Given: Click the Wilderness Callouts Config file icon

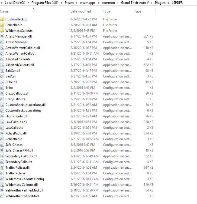Looking at the screenshot, I should click(2, 179).
